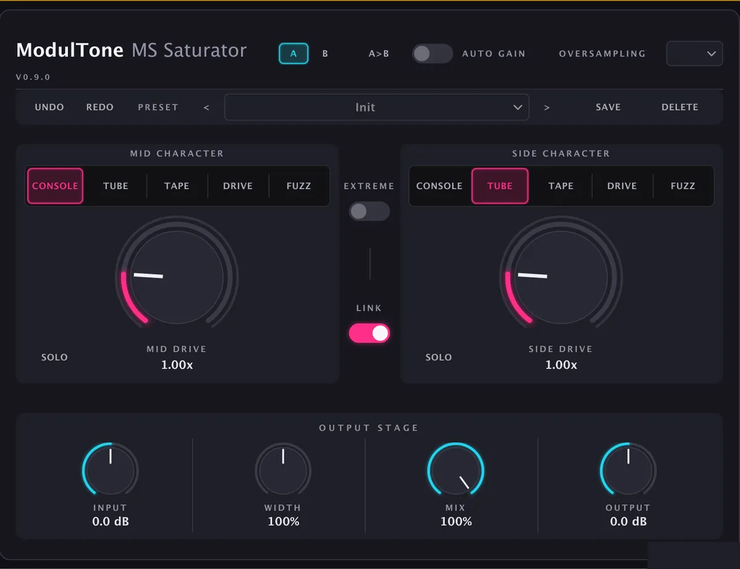Click the Width knob
The height and width of the screenshot is (569, 740).
(x=283, y=470)
